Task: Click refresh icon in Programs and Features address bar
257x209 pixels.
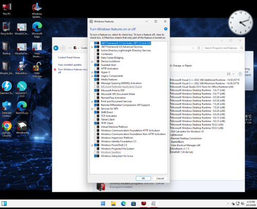Action: [198, 48]
